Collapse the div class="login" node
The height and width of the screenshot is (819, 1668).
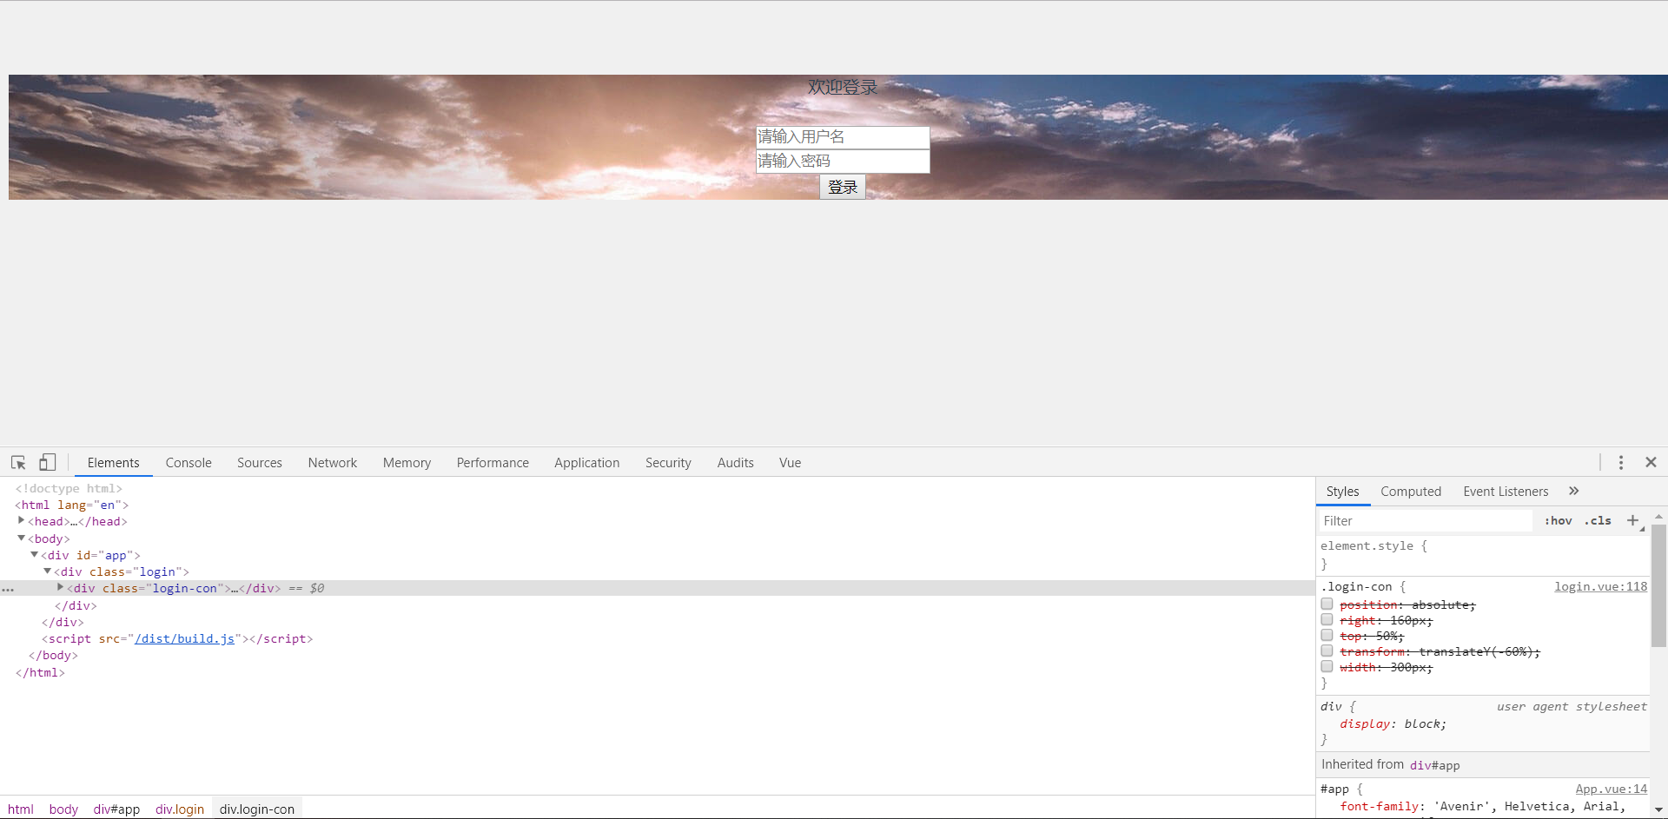pos(48,571)
